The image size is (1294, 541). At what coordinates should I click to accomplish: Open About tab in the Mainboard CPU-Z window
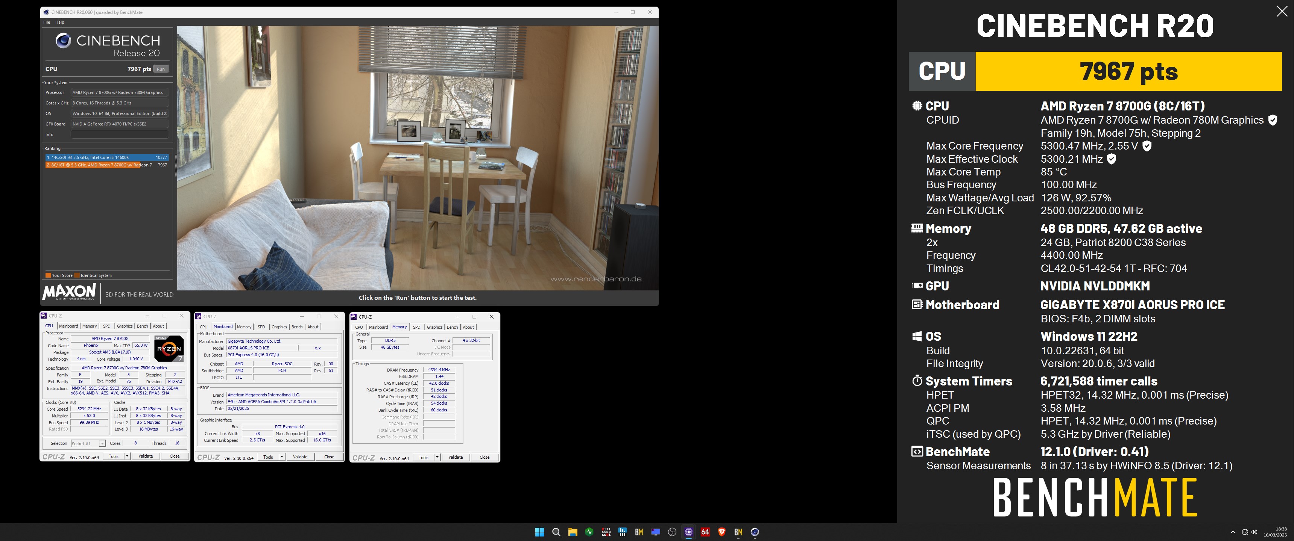pyautogui.click(x=313, y=327)
